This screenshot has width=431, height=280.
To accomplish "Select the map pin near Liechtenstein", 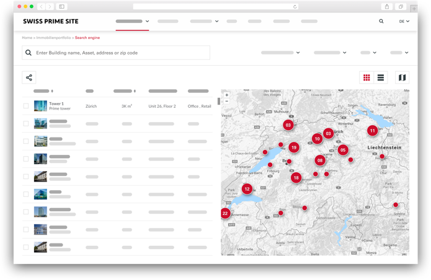I will (x=382, y=157).
